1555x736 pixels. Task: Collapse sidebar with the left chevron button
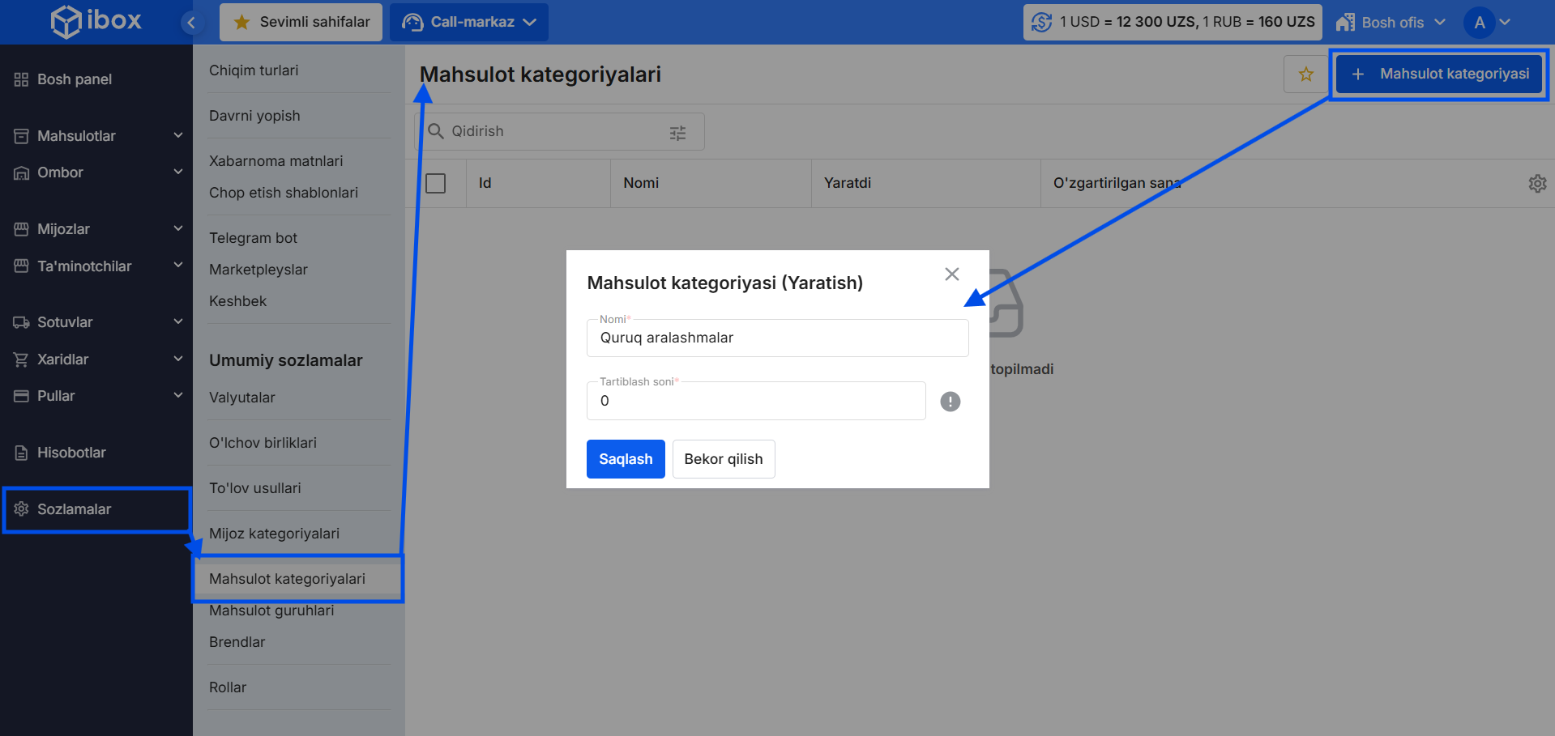click(x=191, y=23)
